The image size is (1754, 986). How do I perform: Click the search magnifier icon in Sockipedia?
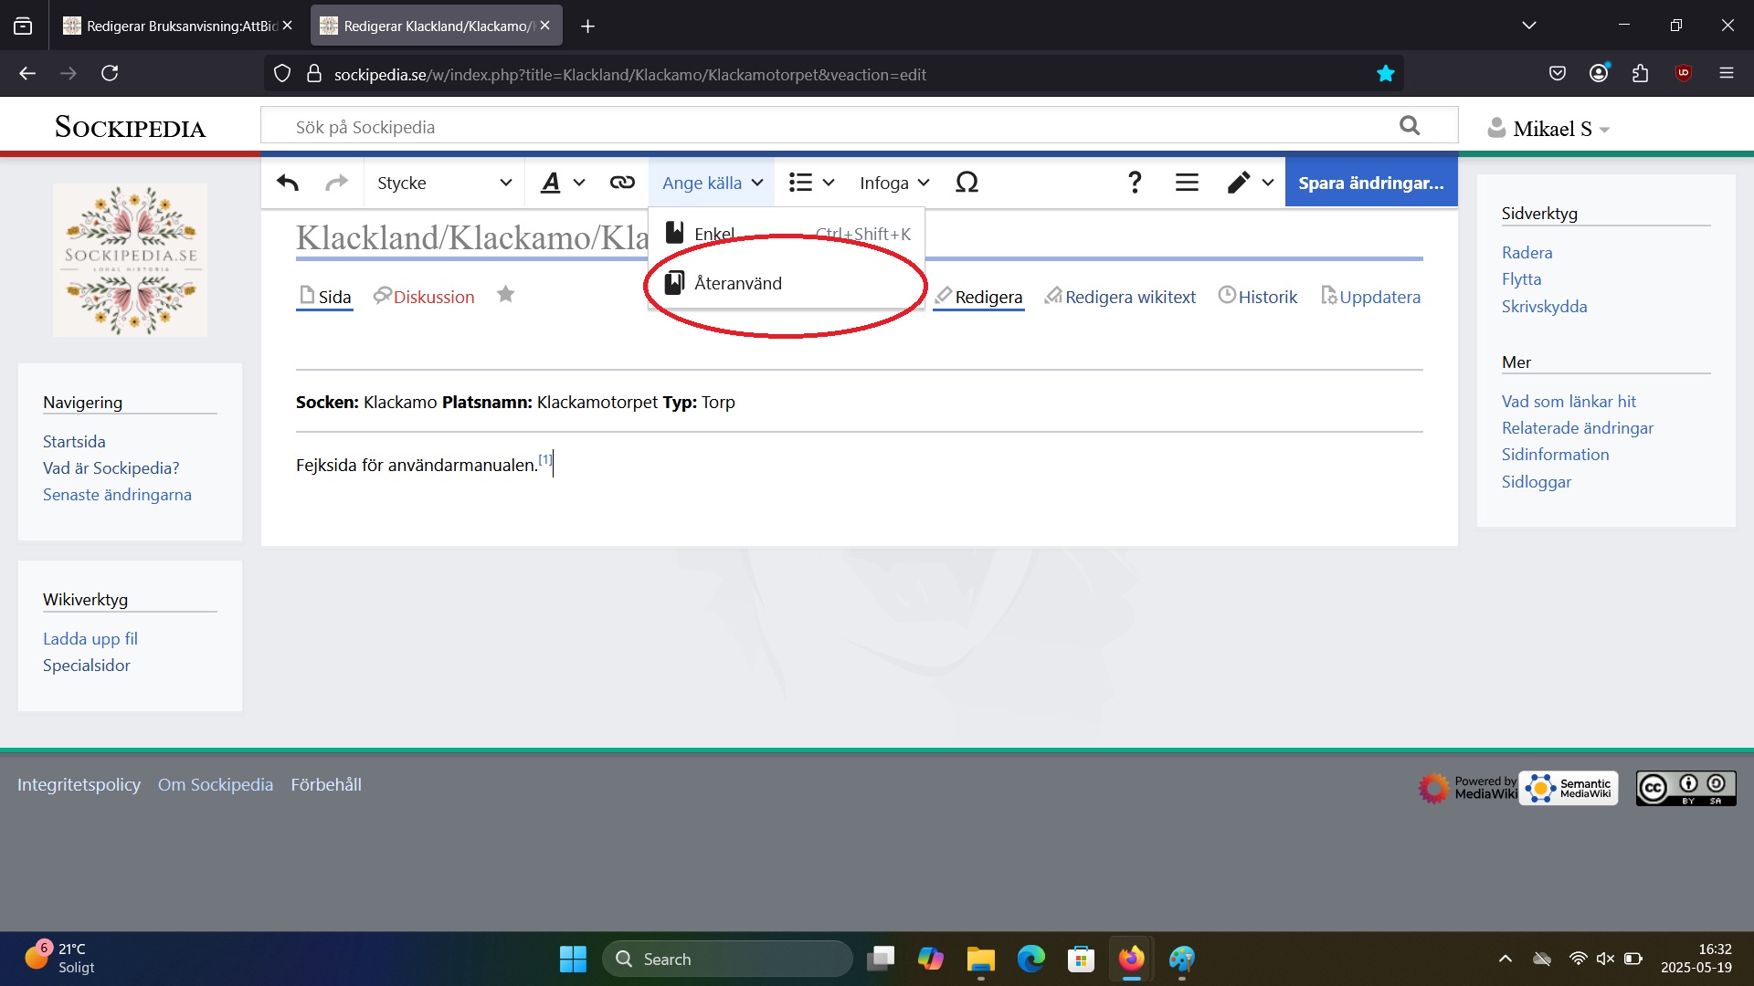pyautogui.click(x=1410, y=126)
